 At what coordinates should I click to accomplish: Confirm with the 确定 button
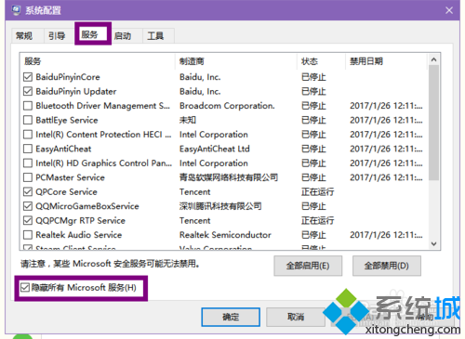[x=231, y=317]
